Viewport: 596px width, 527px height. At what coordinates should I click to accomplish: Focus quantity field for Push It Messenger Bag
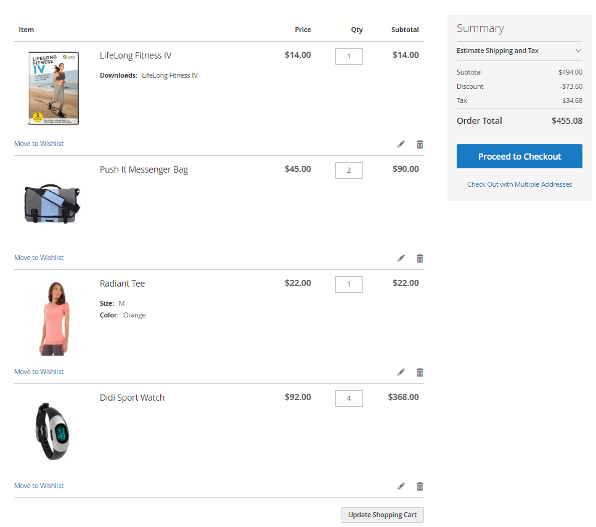tap(349, 170)
